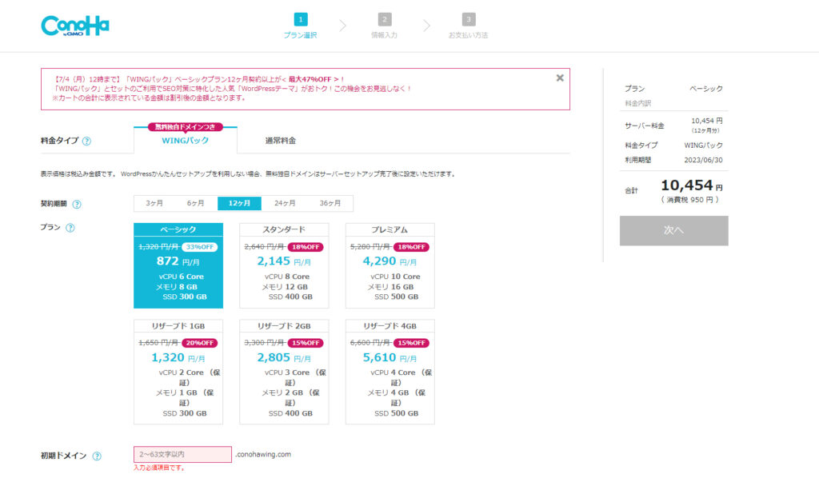The width and height of the screenshot is (819, 478).
Task: Click the 18%OFF badge on プレミアム
Action: point(412,247)
